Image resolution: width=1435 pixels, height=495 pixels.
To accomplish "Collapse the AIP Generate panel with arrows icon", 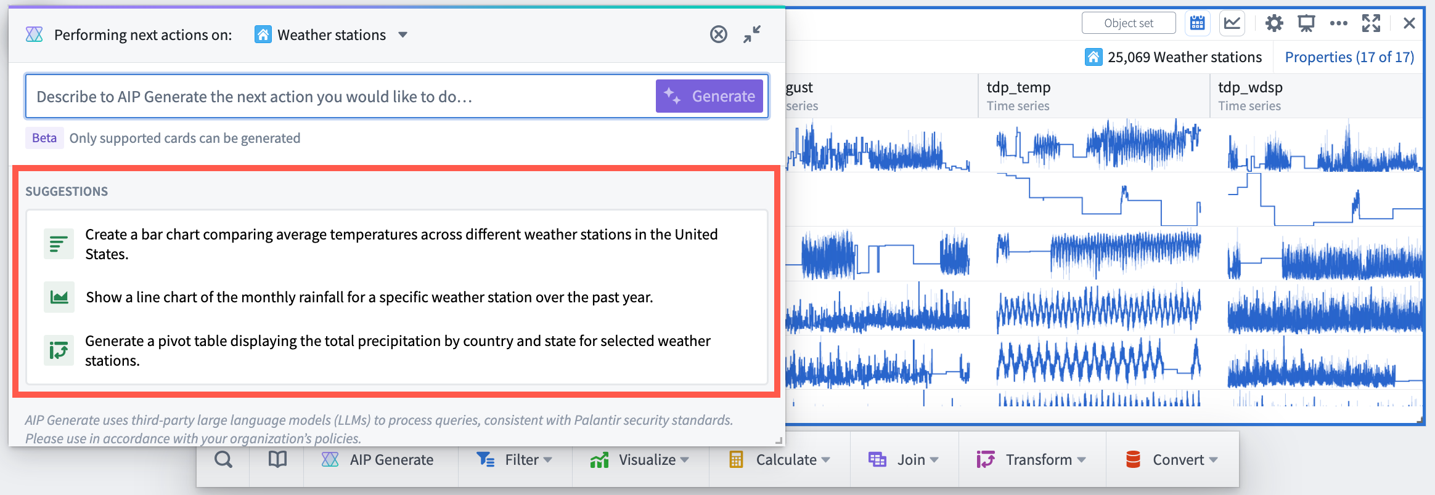I will (752, 34).
